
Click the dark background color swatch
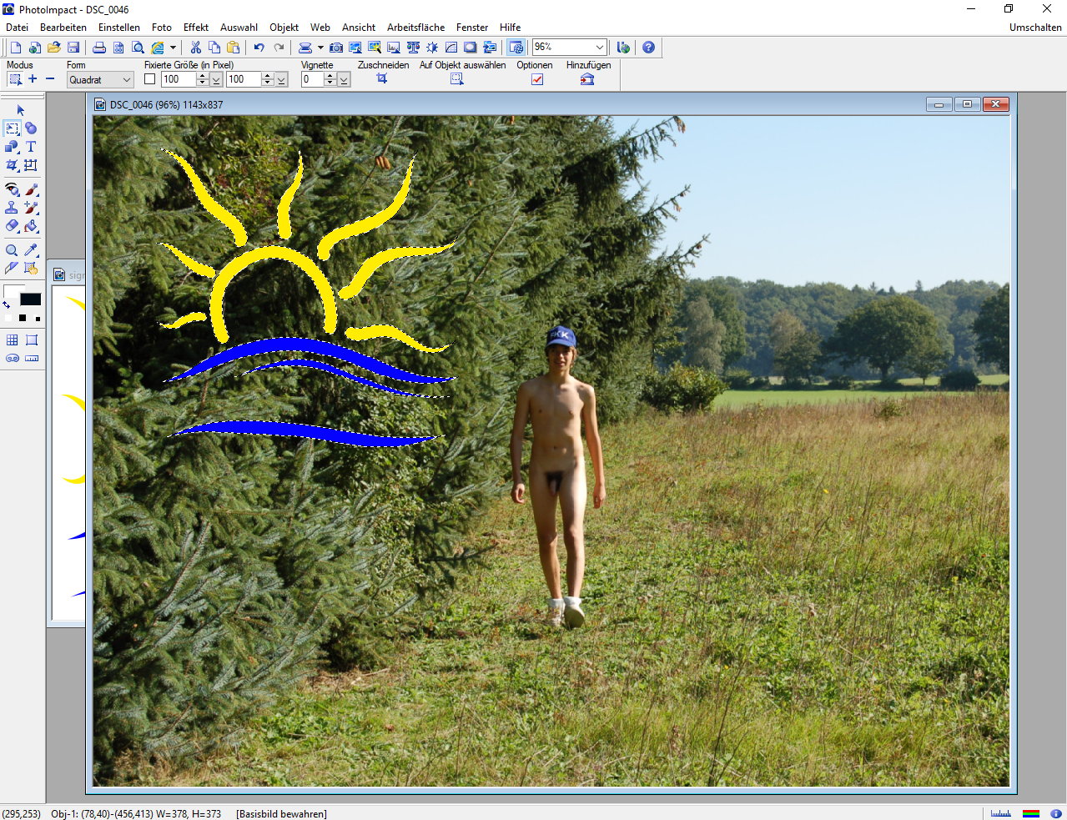click(31, 299)
